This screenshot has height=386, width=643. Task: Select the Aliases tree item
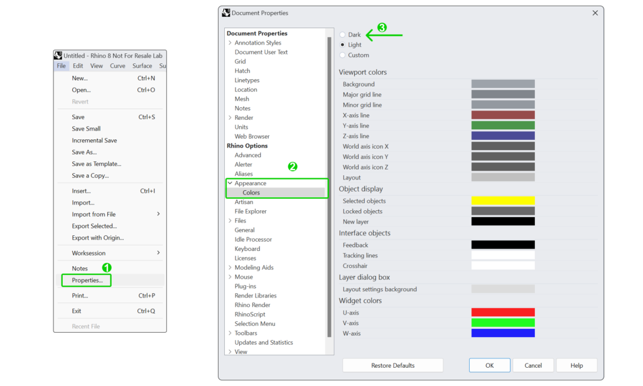click(x=244, y=174)
